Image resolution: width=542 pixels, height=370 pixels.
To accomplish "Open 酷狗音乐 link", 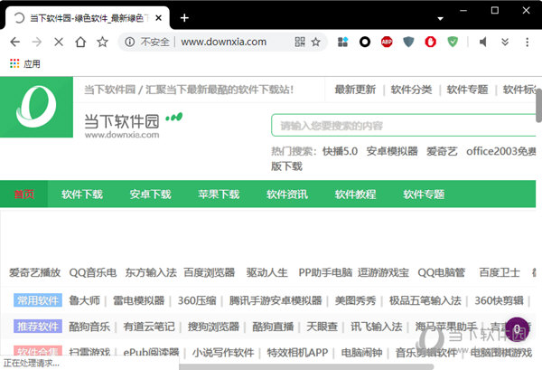I will [89, 326].
